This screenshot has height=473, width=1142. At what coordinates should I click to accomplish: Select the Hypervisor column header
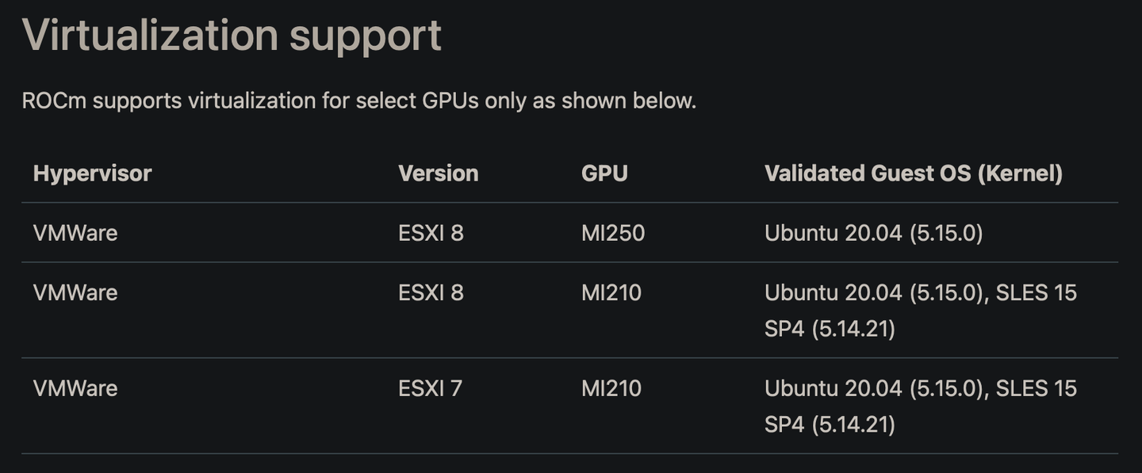pyautogui.click(x=92, y=174)
